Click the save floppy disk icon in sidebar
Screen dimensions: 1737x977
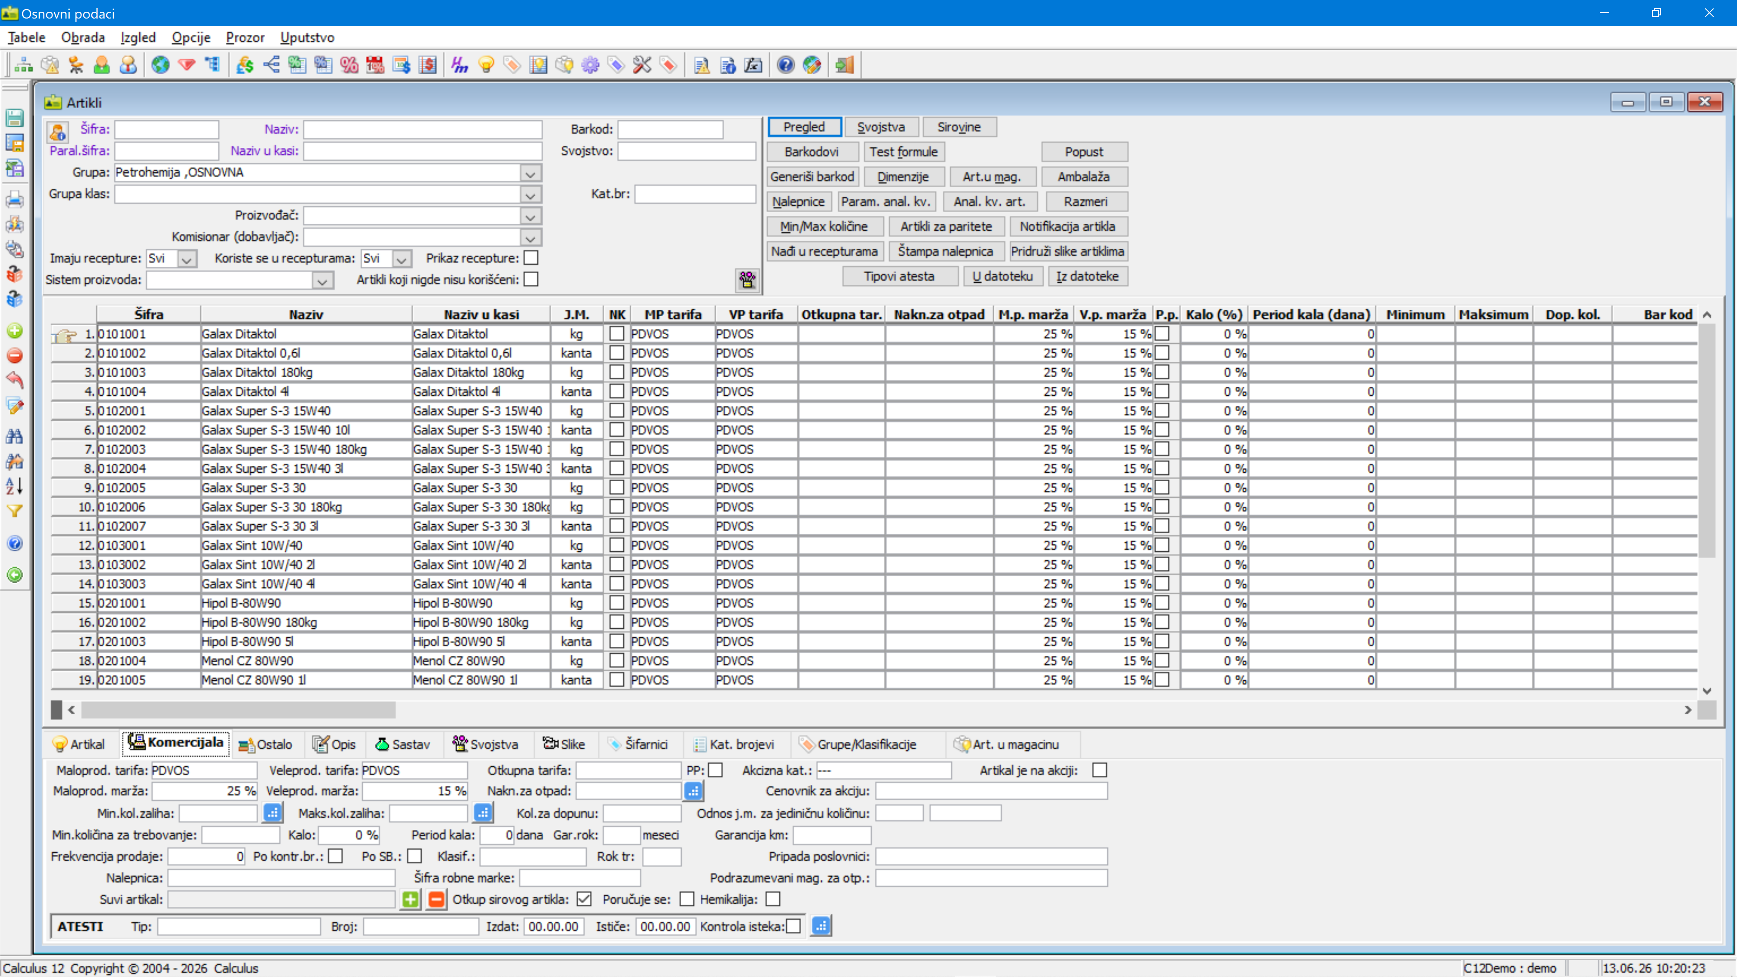pyautogui.click(x=15, y=118)
